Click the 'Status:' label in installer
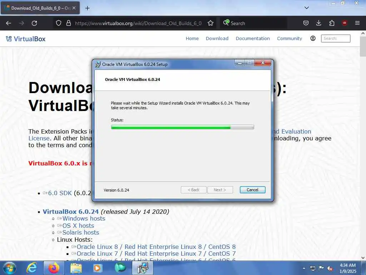Image resolution: width=366 pixels, height=275 pixels. tap(117, 120)
